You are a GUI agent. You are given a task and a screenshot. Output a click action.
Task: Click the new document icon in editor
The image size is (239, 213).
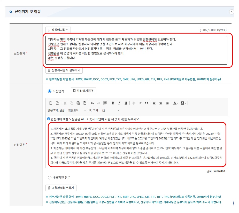pyautogui.click(x=51, y=103)
